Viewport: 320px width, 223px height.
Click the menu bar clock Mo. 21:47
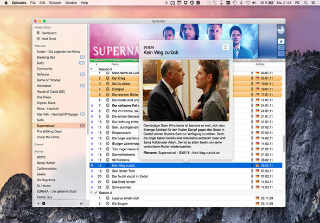point(284,3)
